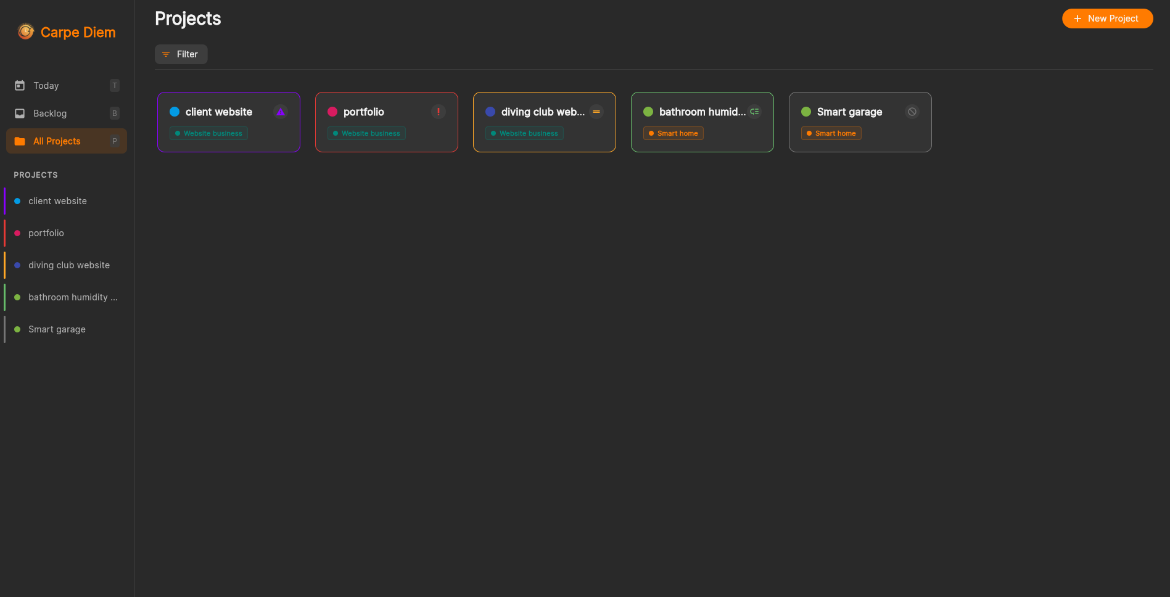Click the Backlog inbox icon in sidebar
Viewport: 1170px width, 597px height.
(x=20, y=113)
